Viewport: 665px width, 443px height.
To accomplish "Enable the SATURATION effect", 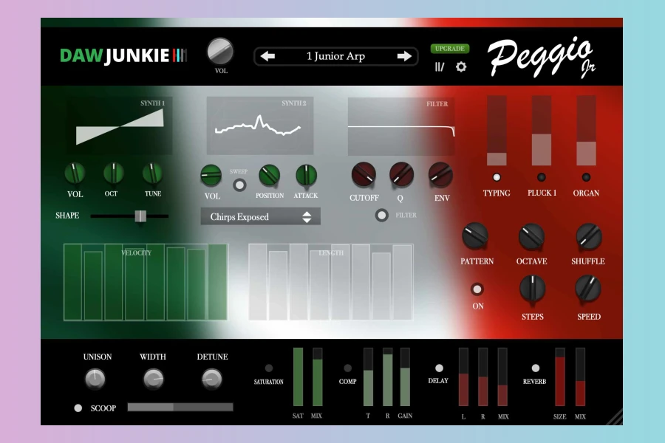I will (269, 368).
